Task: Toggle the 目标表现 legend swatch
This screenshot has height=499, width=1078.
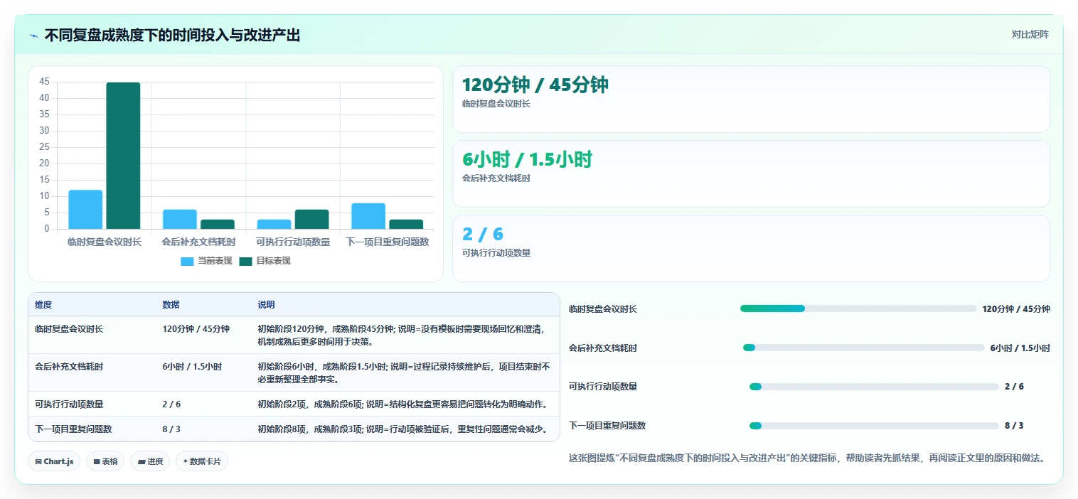Action: click(245, 261)
